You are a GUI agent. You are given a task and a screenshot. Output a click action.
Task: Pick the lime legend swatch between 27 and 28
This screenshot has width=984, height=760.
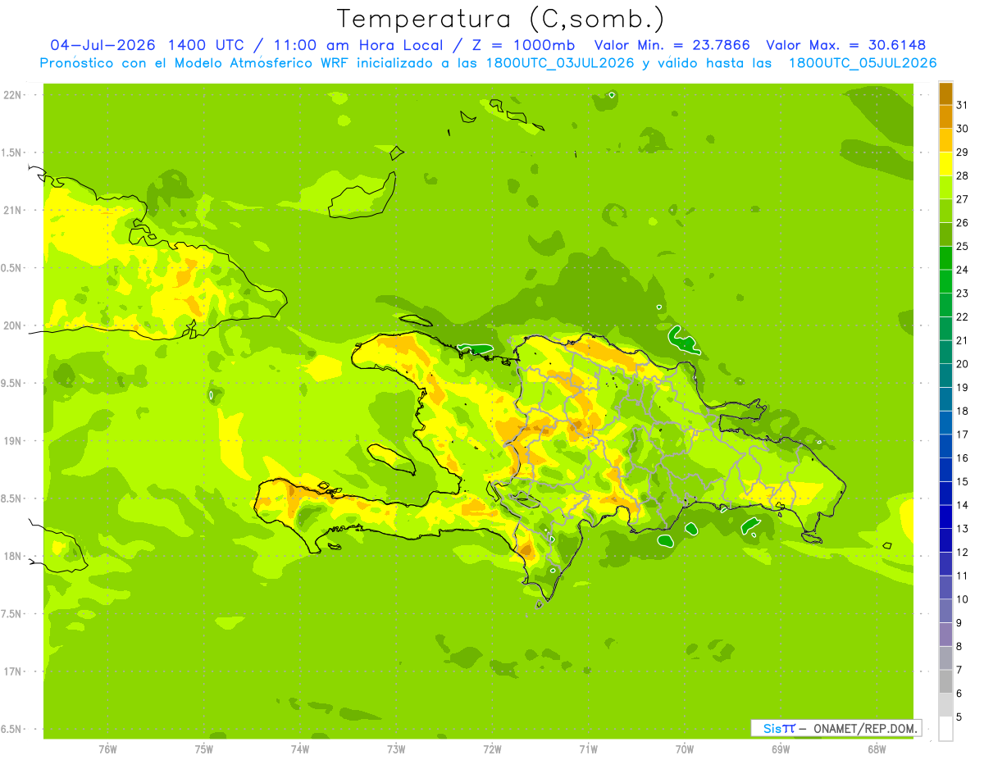(x=945, y=188)
